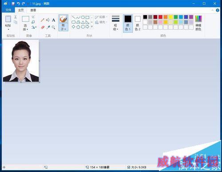Screen dimensions: 222x172
Task: Pick the pink color swatch
Action: [x=160, y=22]
